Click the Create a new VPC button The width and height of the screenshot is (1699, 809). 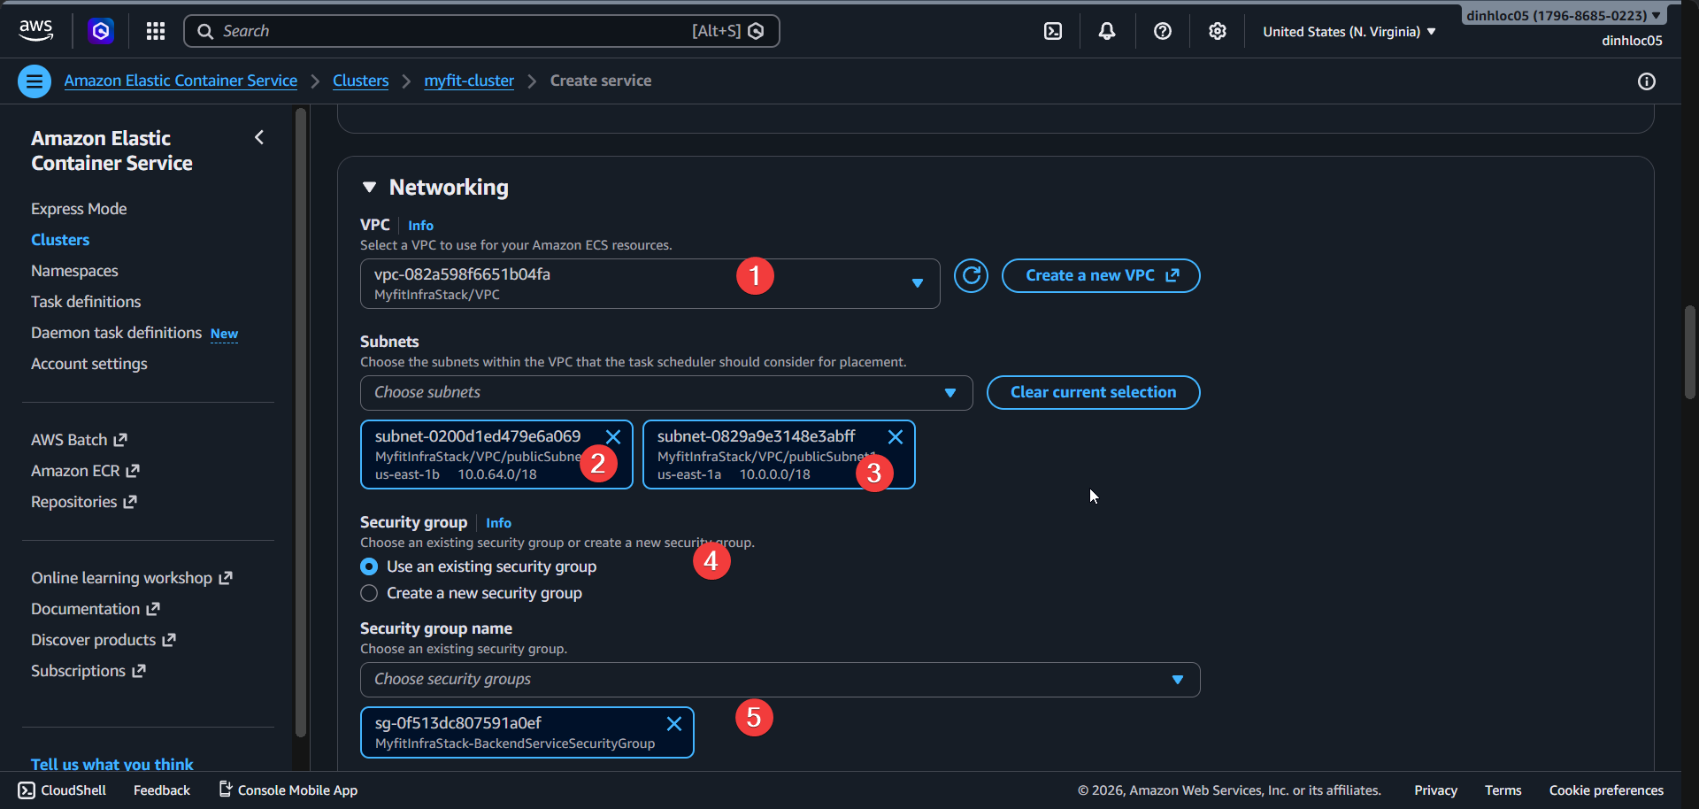pyautogui.click(x=1100, y=275)
